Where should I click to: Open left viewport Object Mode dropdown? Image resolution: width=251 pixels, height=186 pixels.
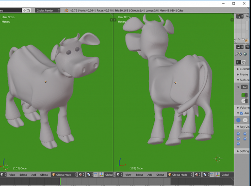coord(64,175)
